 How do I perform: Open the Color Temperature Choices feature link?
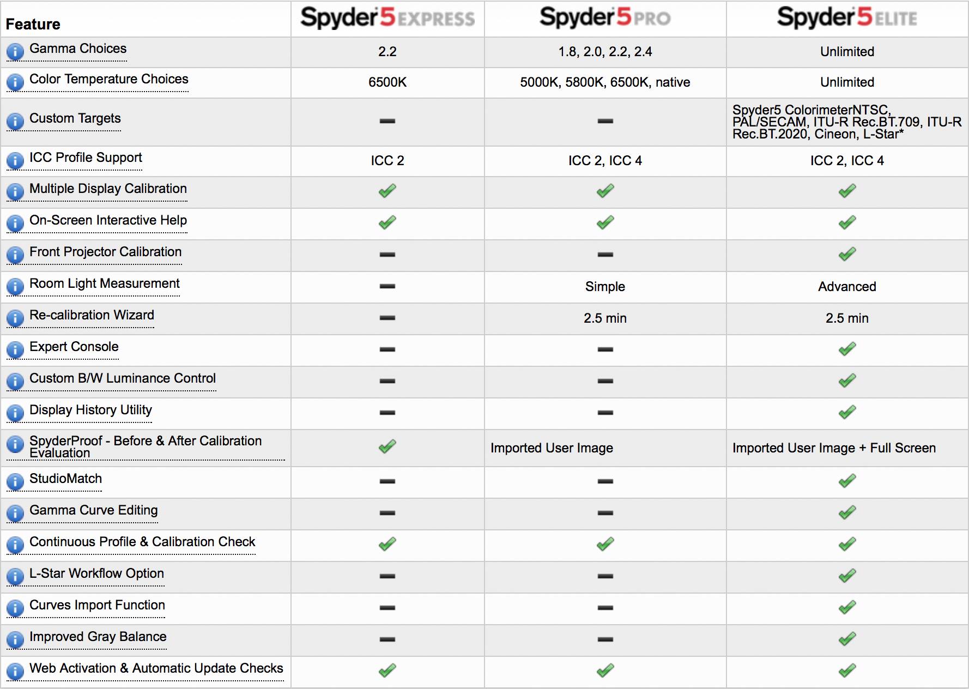pyautogui.click(x=108, y=79)
